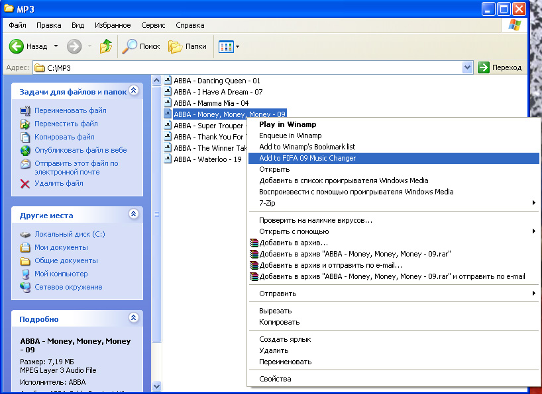Open the Справка menu

190,25
